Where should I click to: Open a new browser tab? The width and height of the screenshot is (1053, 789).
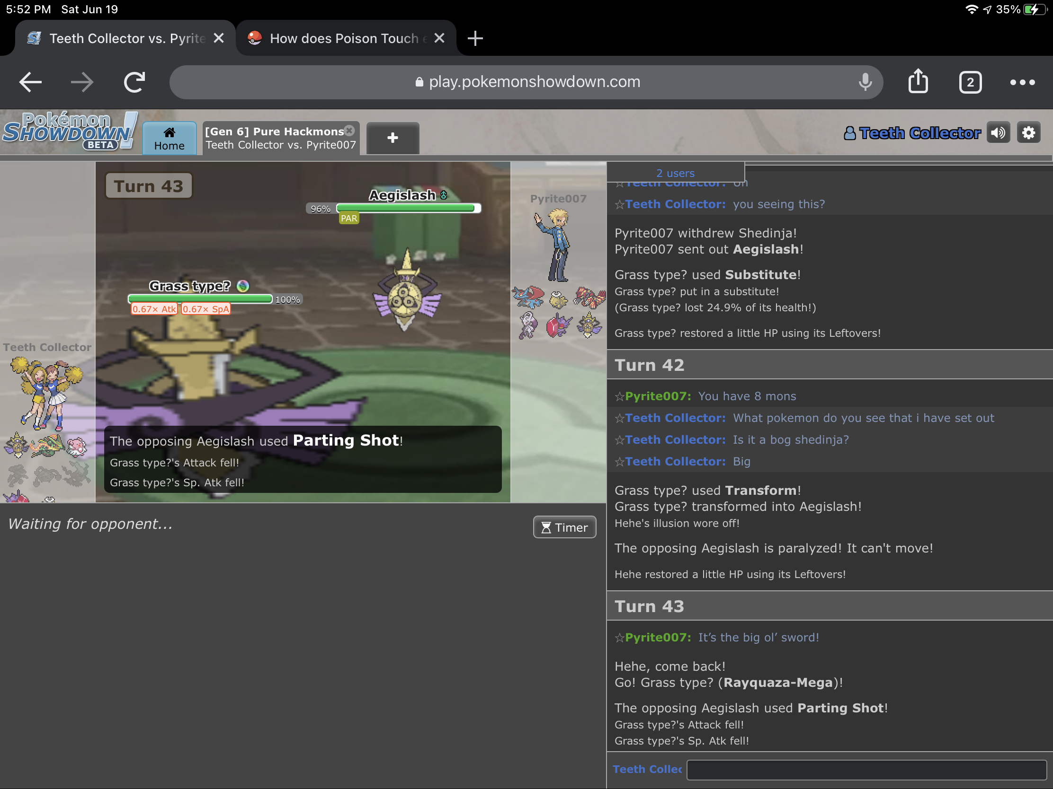click(x=474, y=38)
